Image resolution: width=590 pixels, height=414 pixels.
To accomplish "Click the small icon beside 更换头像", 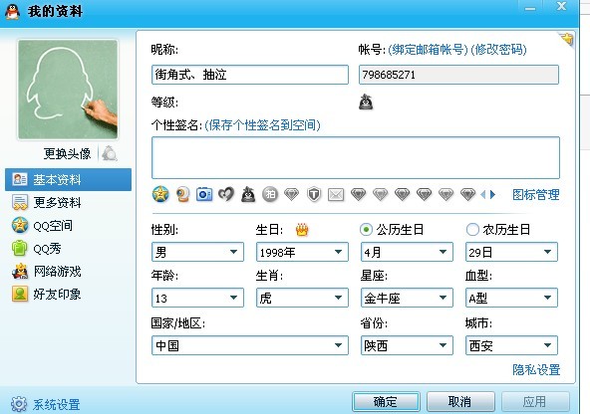I will pyautogui.click(x=110, y=153).
